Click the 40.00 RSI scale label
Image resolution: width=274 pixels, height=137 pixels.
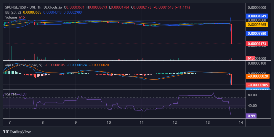click(252, 106)
